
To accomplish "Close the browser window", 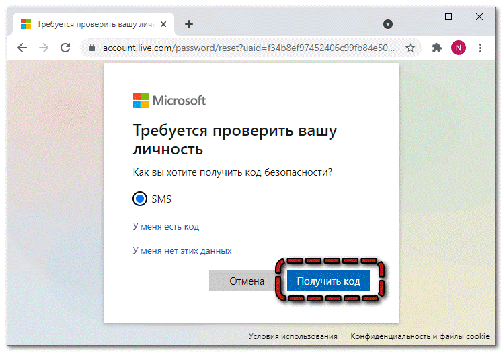I will pos(479,17).
